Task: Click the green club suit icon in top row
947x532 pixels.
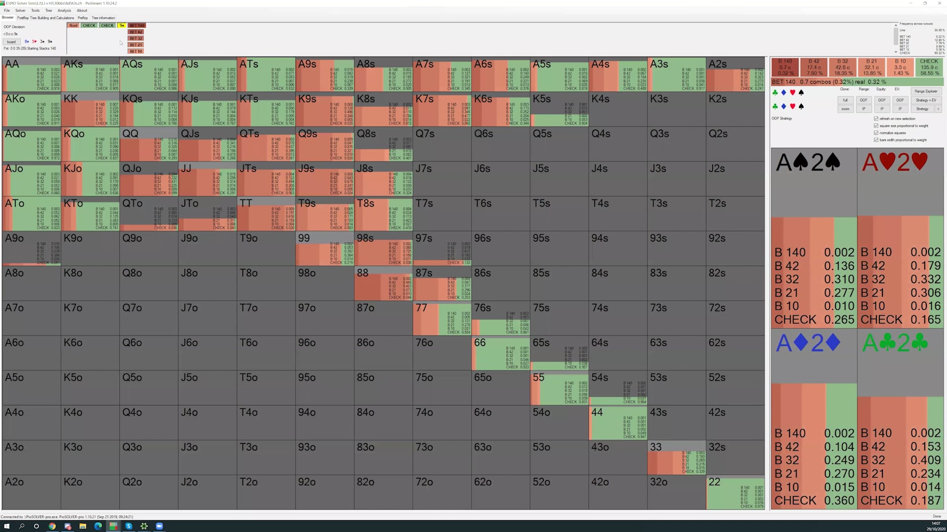Action: 775,92
